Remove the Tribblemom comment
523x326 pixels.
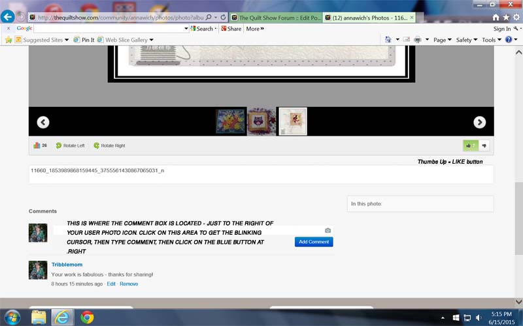pyautogui.click(x=129, y=284)
